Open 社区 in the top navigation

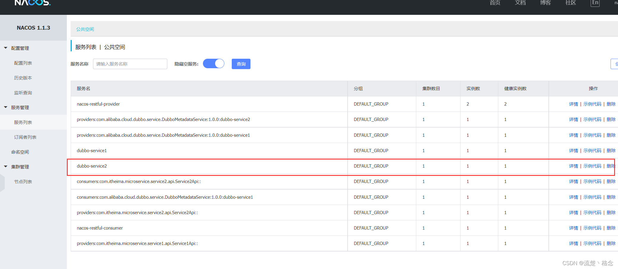tap(570, 3)
